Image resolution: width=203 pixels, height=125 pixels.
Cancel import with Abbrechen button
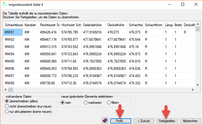coord(190,121)
